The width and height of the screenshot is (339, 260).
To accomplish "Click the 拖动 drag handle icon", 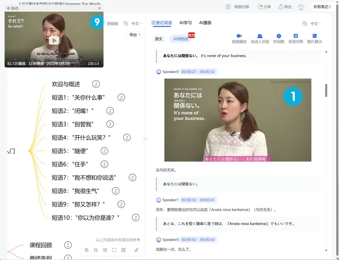I will [8, 8].
